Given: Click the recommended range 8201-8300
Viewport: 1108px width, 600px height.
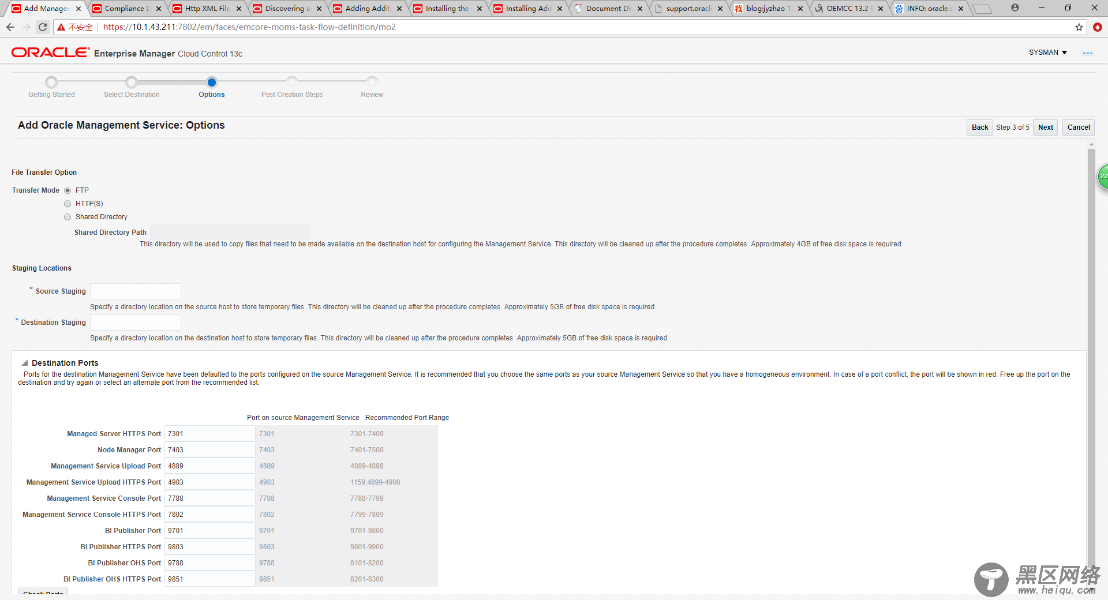Looking at the screenshot, I should pos(366,579).
